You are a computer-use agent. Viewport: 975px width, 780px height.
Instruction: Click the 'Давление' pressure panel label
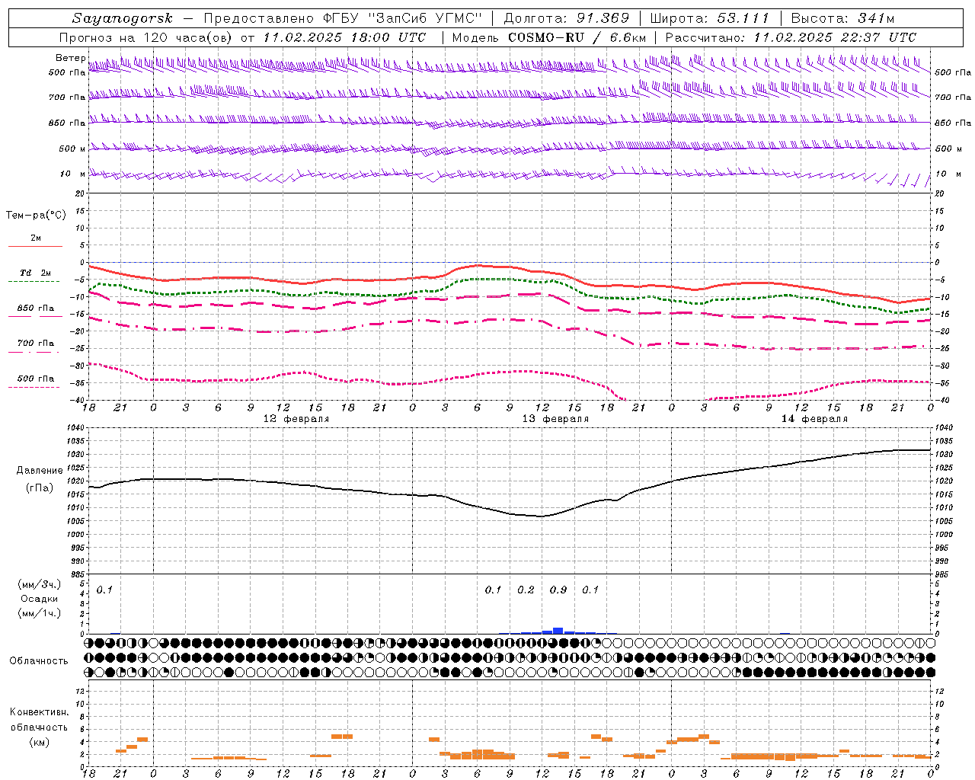[40, 471]
